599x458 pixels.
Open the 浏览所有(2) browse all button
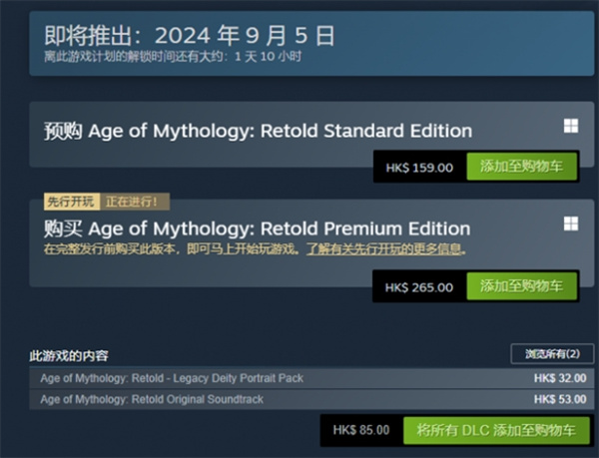(552, 354)
